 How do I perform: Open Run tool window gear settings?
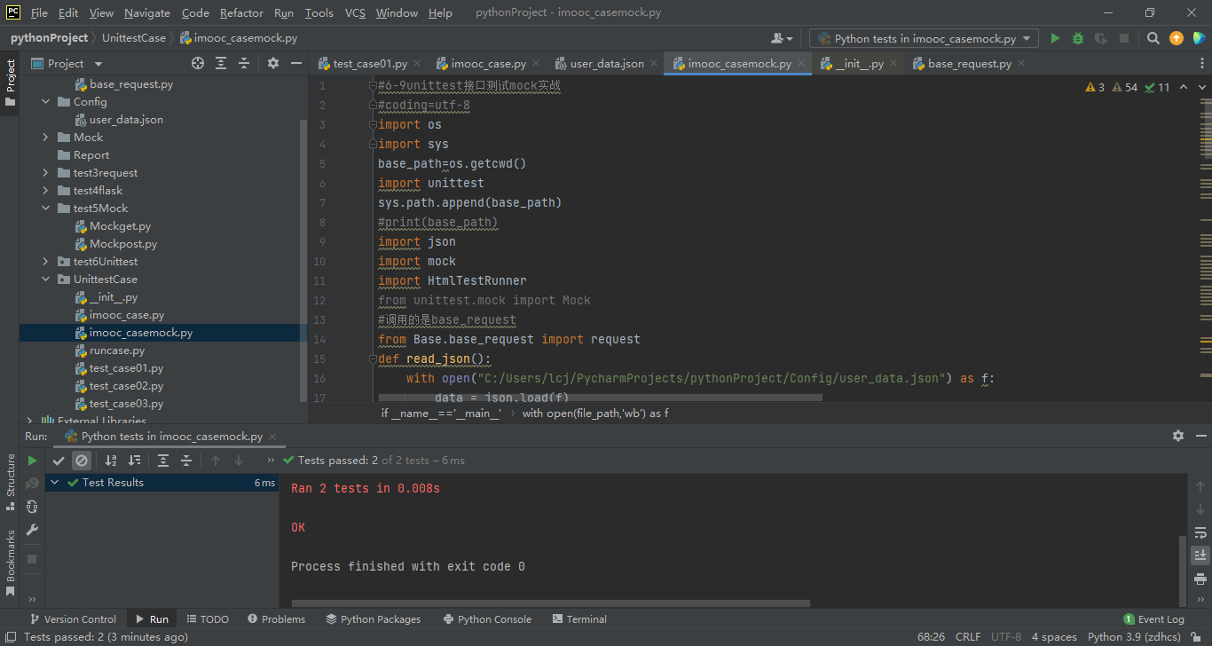[1178, 436]
